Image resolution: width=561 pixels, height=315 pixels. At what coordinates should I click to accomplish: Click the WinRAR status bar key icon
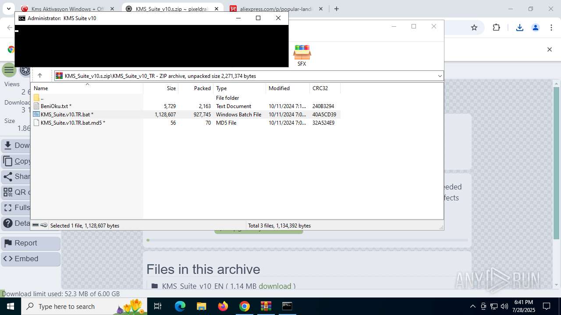click(44, 225)
